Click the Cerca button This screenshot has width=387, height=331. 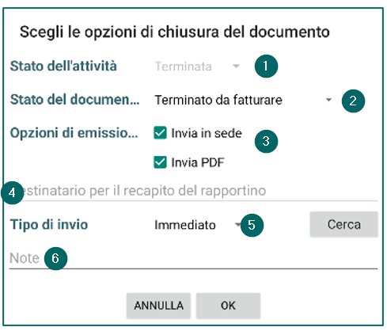click(343, 224)
